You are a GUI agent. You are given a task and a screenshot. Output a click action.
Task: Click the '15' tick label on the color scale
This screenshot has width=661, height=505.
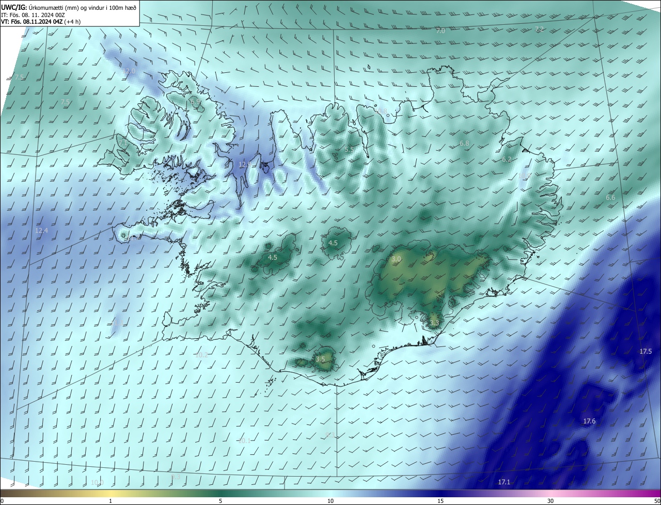[440, 501]
